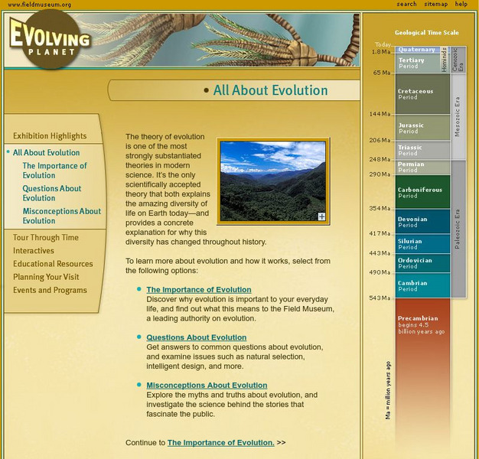Click the valley landscape thumbnail image

pyautogui.click(x=273, y=181)
